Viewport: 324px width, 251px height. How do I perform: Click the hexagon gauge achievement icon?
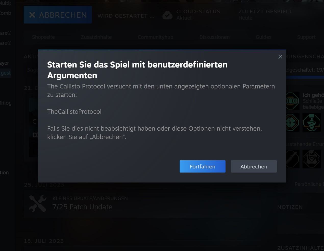pyautogui.click(x=292, y=122)
